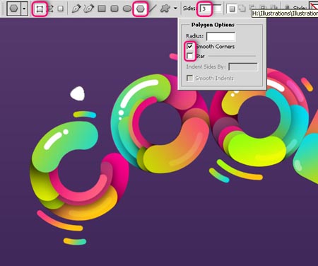Select the Rectangle shape tool
This screenshot has height=266, width=318.
point(102,9)
